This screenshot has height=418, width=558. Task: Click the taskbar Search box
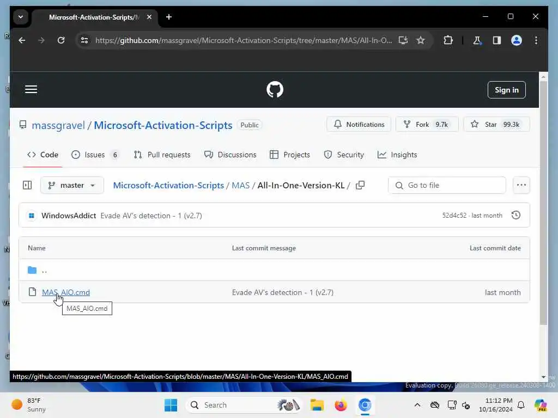point(245,405)
